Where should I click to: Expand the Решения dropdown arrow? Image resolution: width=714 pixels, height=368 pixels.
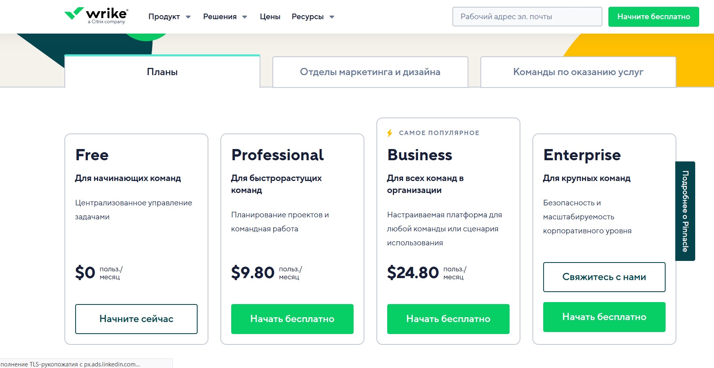[245, 17]
